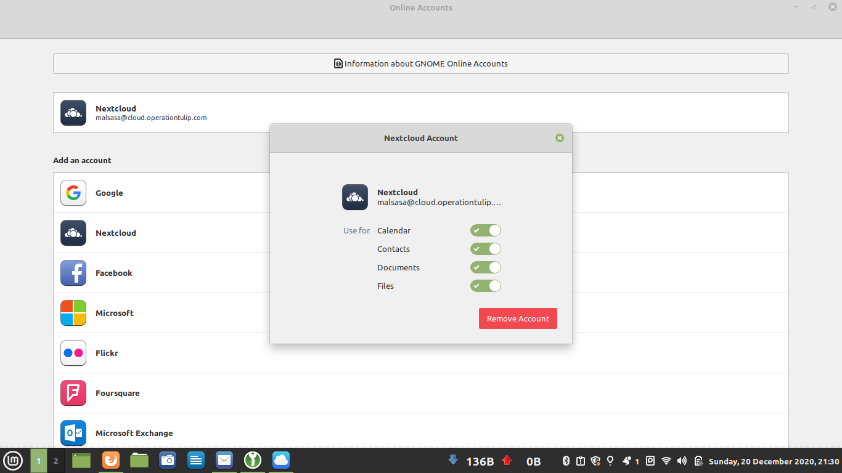
Task: Select the Flickr logo icon
Action: pos(73,353)
